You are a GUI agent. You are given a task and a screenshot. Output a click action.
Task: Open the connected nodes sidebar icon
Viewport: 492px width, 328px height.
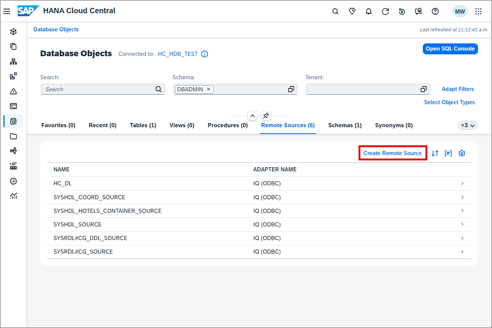click(14, 151)
